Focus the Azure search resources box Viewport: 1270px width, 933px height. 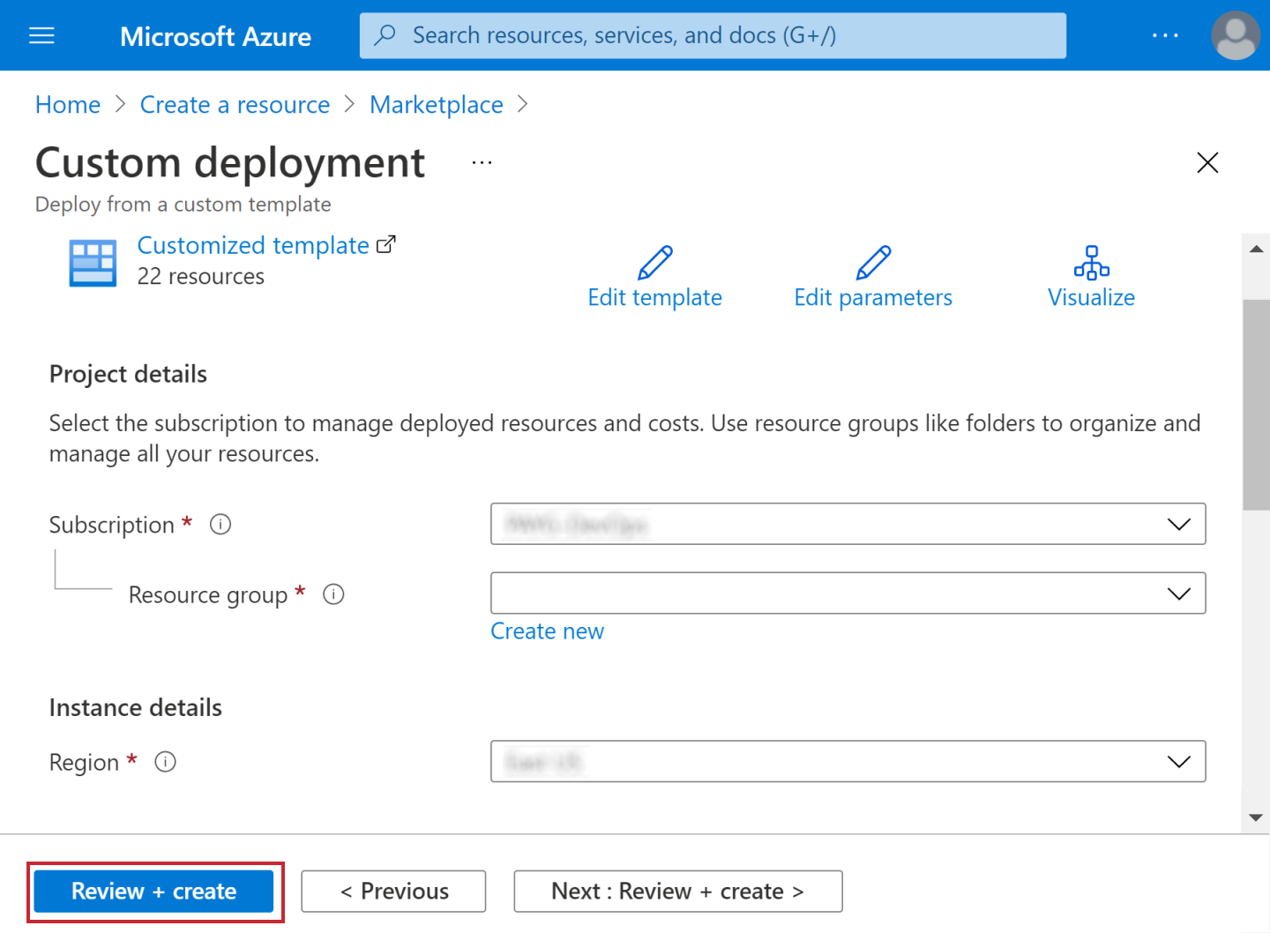point(713,35)
